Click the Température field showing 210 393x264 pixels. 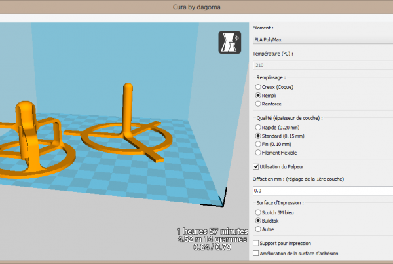[323, 66]
